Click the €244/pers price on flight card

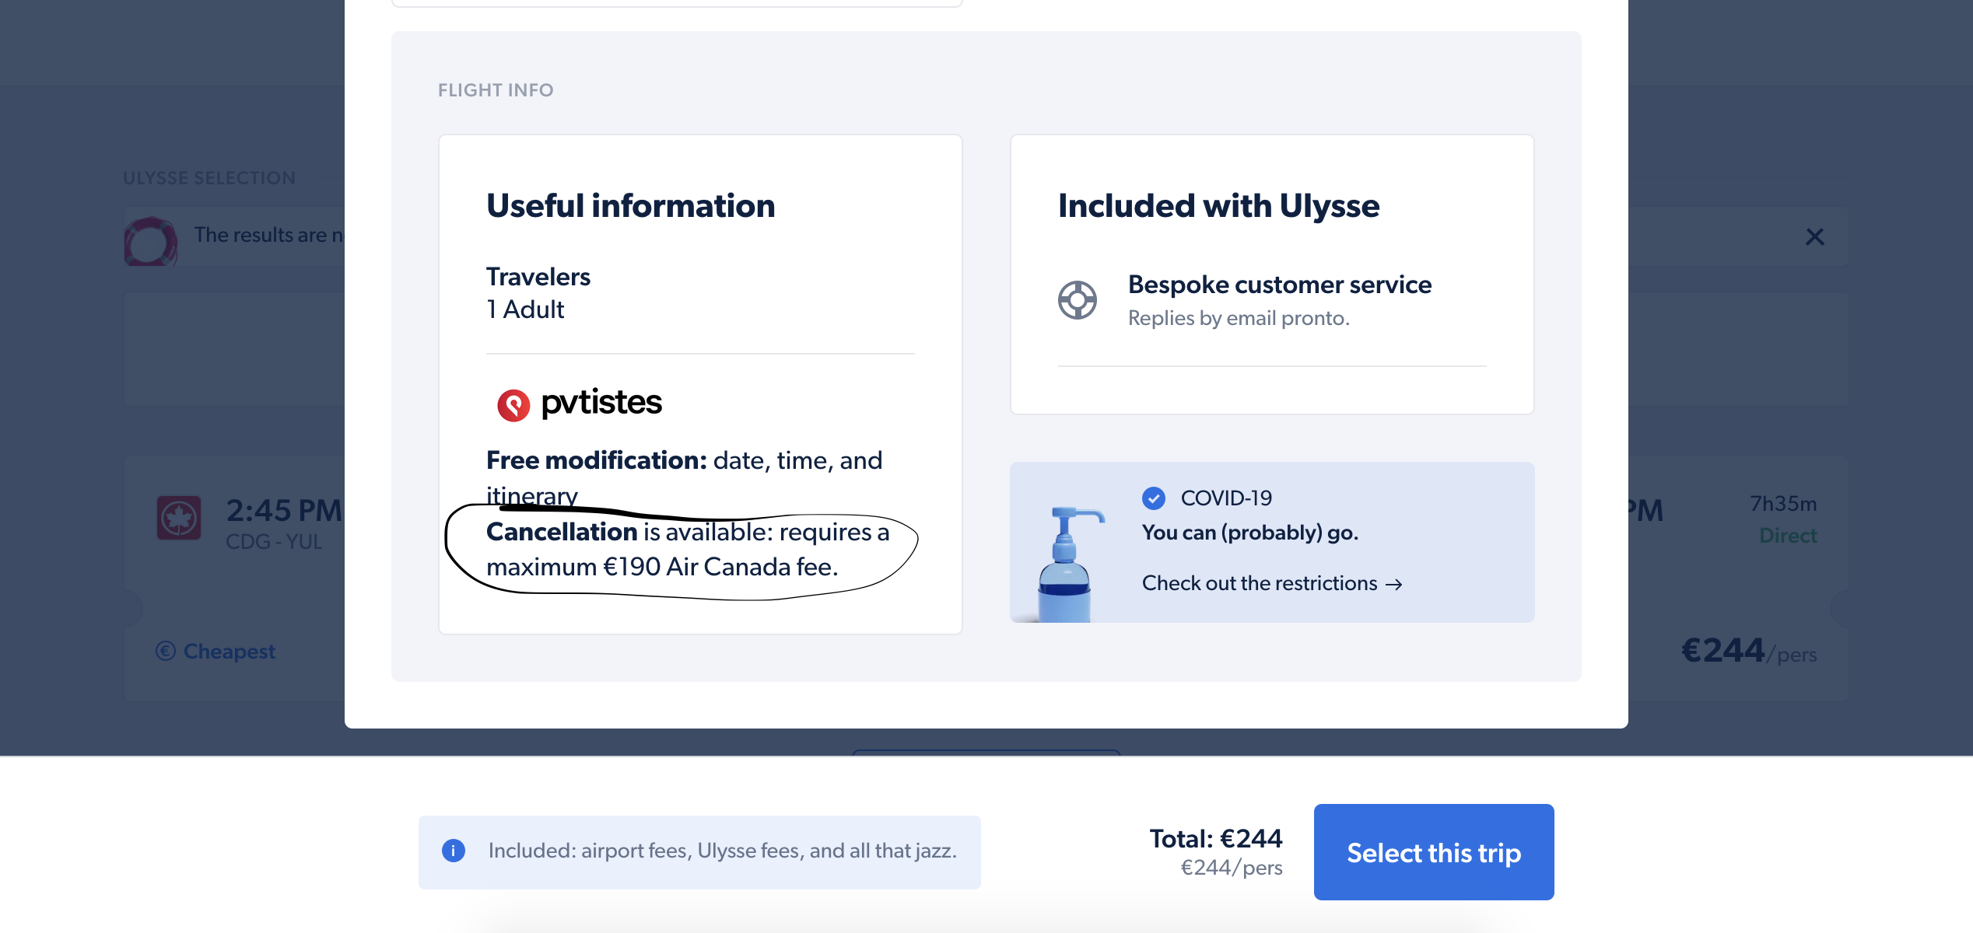coord(1749,651)
